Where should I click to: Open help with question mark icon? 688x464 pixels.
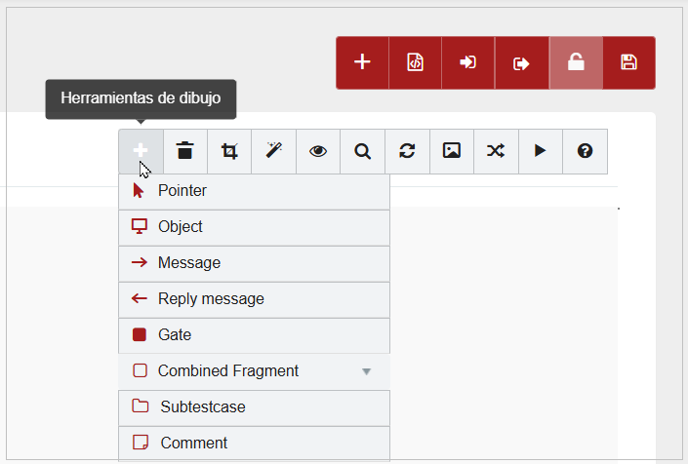pyautogui.click(x=585, y=151)
